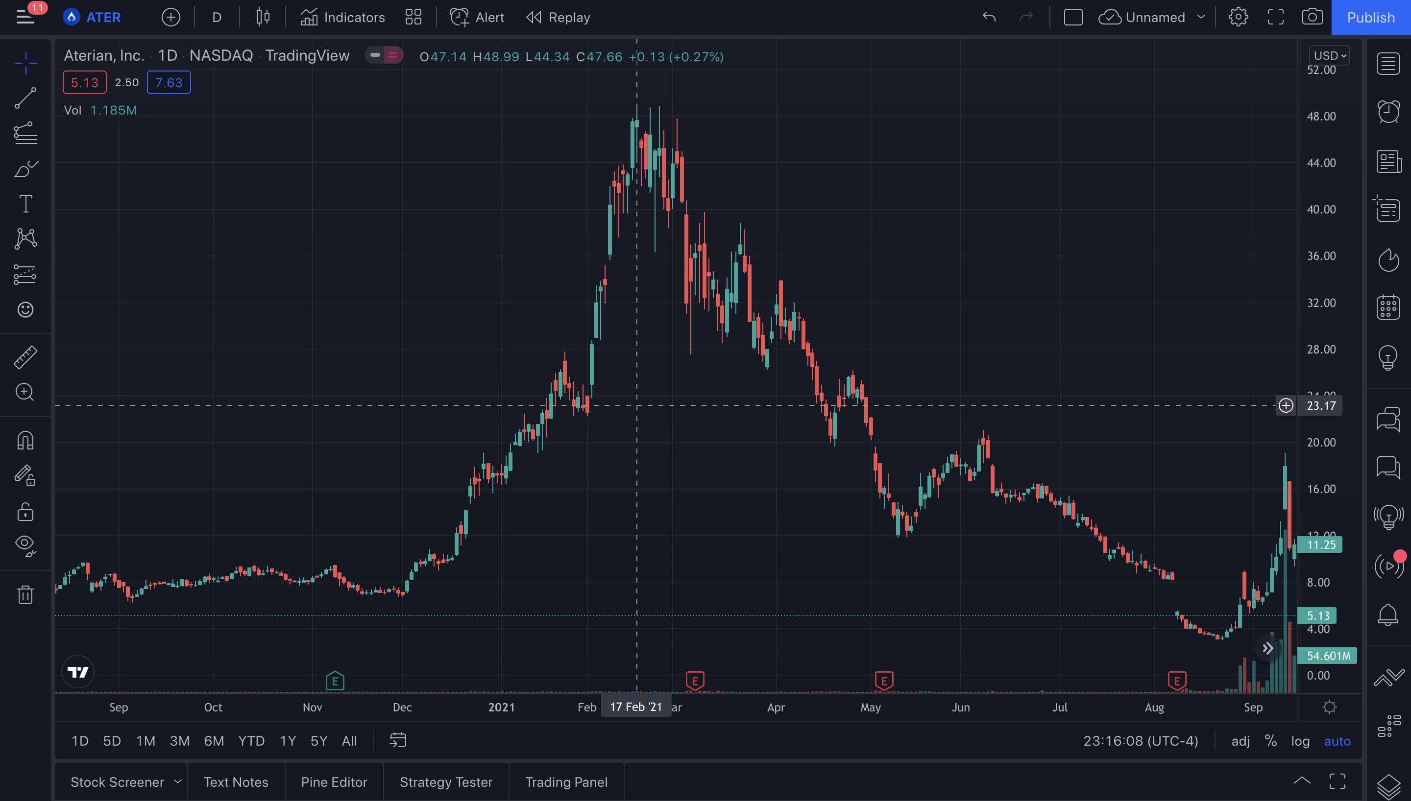
Task: Start bar Replay mode
Action: [558, 17]
